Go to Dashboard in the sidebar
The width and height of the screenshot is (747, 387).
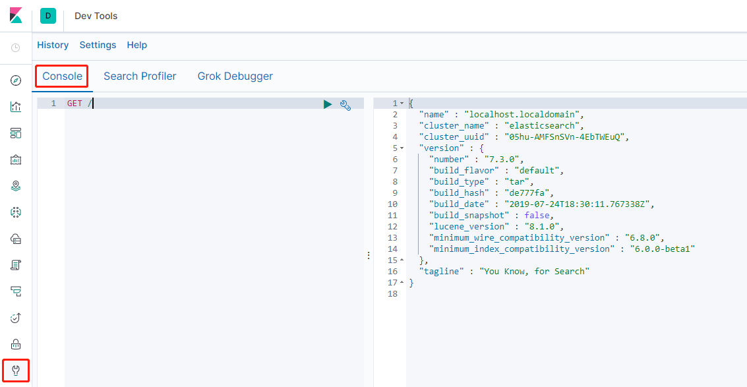16,133
